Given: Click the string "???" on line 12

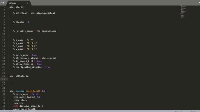Looking at the screenshot, I should (x=30, y=40).
